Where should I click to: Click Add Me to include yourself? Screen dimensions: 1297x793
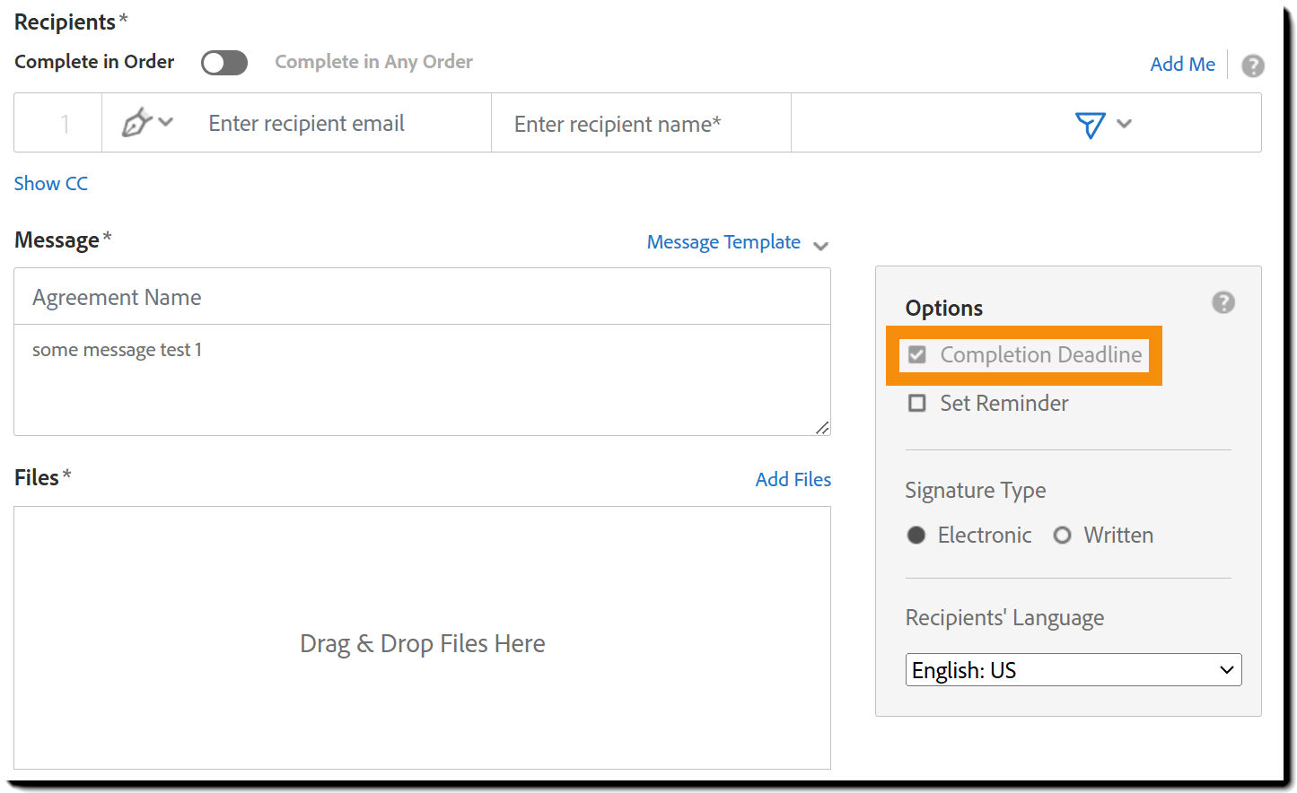coord(1182,64)
